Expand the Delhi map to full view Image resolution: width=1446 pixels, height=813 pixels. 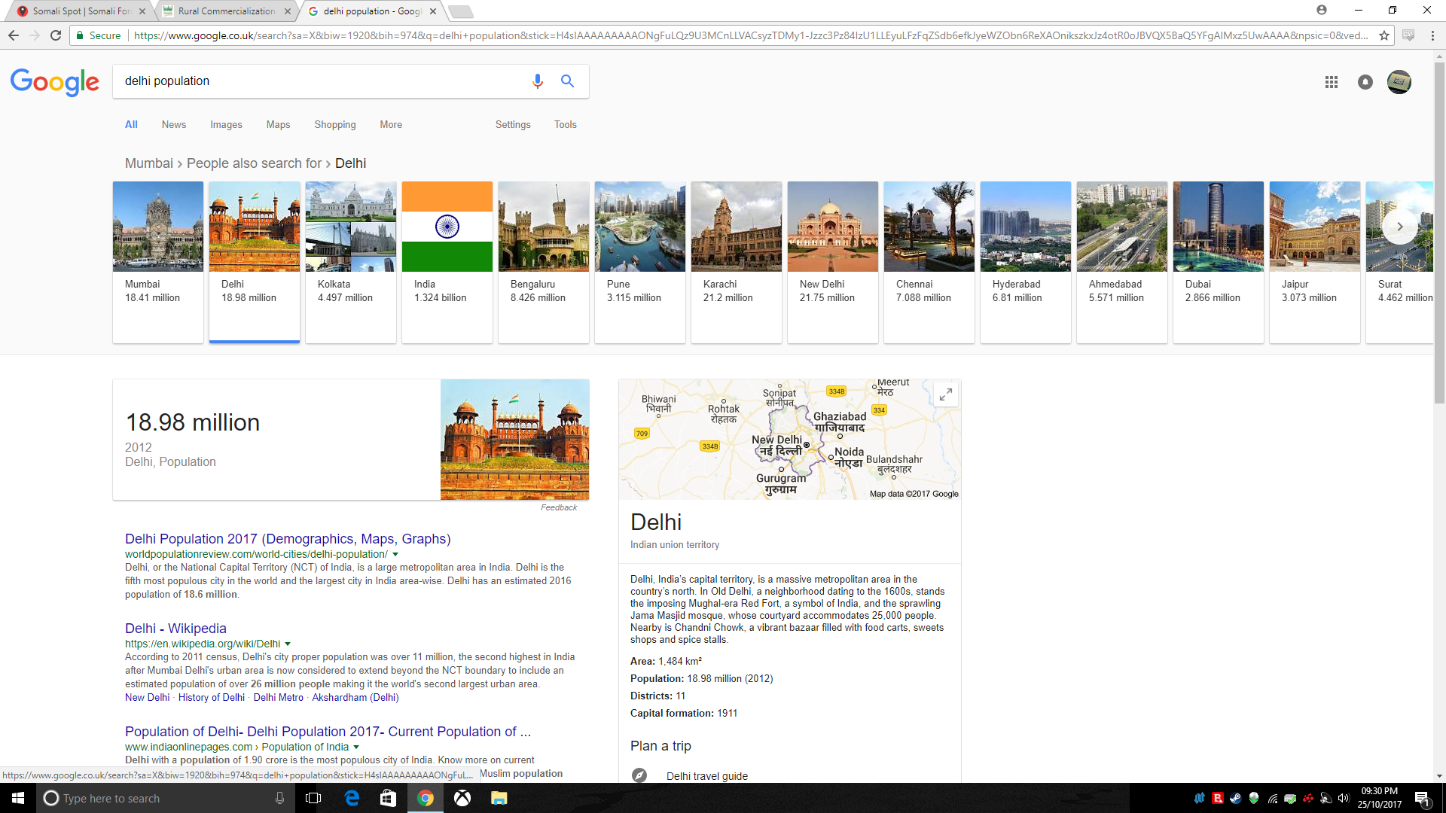pyautogui.click(x=945, y=394)
